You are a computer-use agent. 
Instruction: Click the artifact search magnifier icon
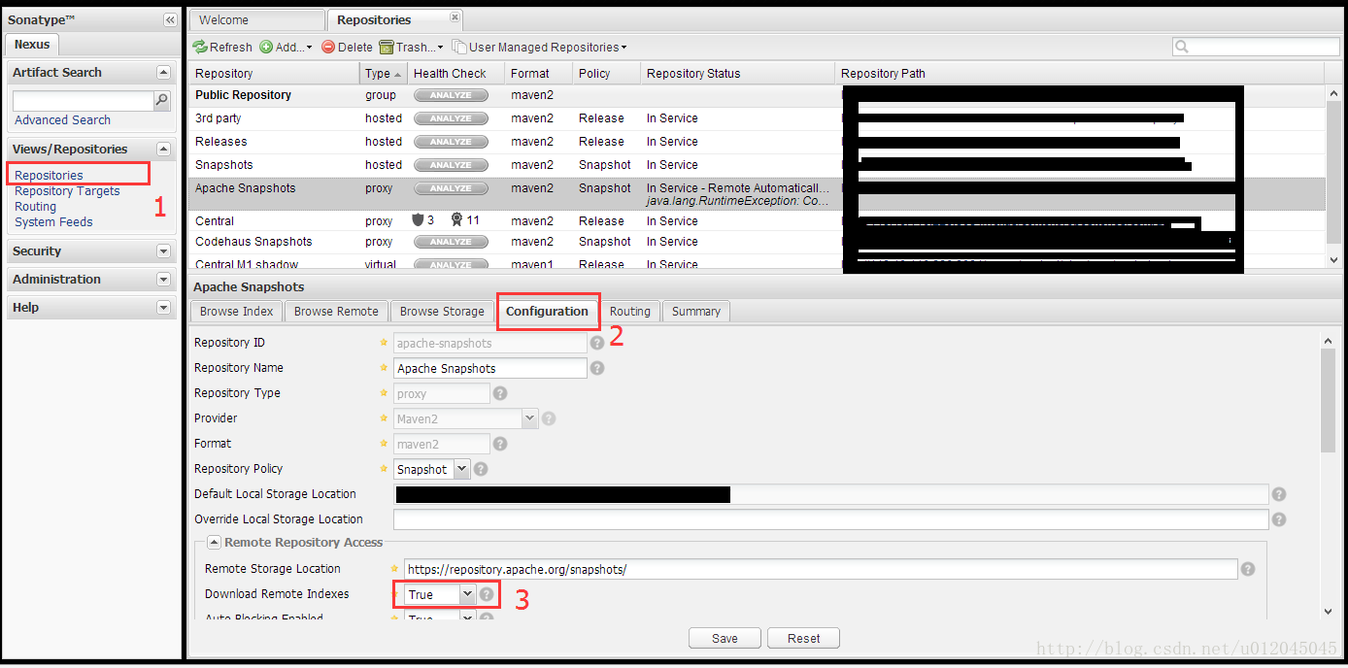[x=162, y=100]
